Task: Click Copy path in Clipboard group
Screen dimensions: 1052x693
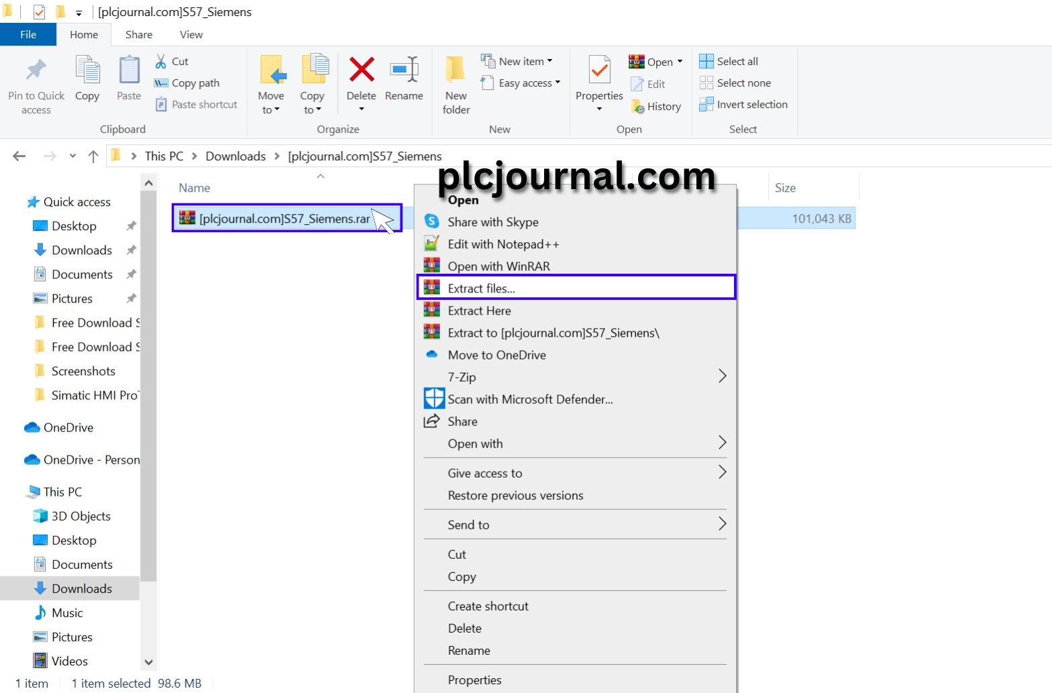Action: pos(187,83)
